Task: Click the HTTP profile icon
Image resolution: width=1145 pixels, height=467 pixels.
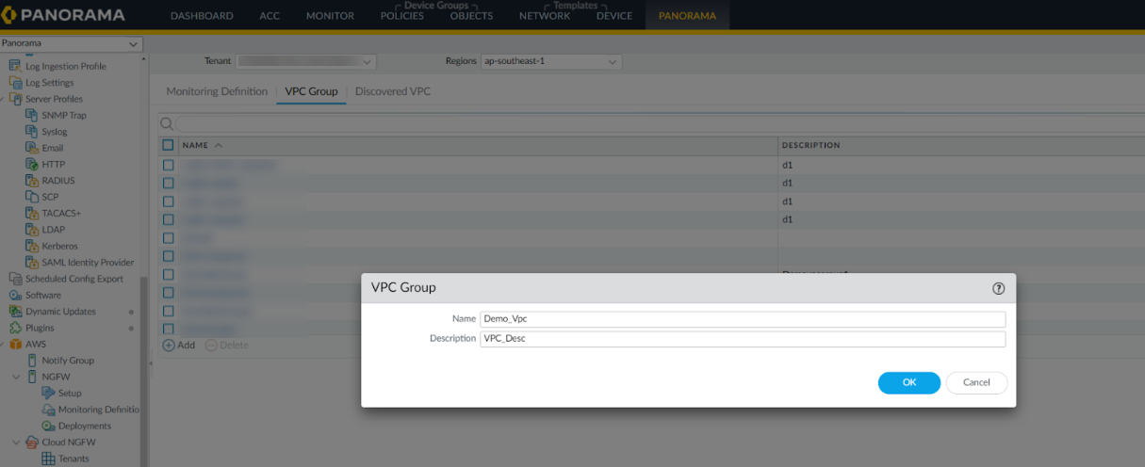Action: [x=32, y=165]
